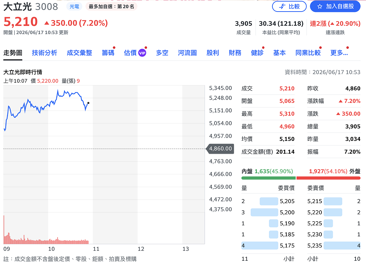This screenshot has height=262, width=366.
Task: Click 均價 value 5,150
Action: (x=287, y=139)
